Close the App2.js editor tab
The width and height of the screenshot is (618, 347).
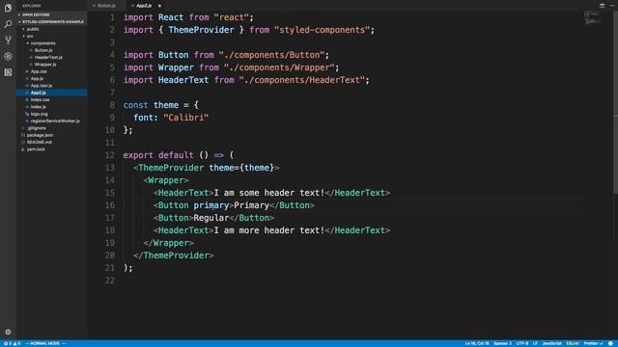click(x=159, y=6)
